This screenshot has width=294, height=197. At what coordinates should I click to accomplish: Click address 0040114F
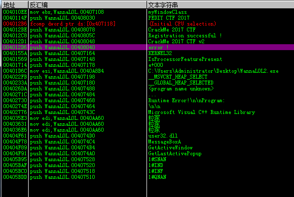coord(15,18)
